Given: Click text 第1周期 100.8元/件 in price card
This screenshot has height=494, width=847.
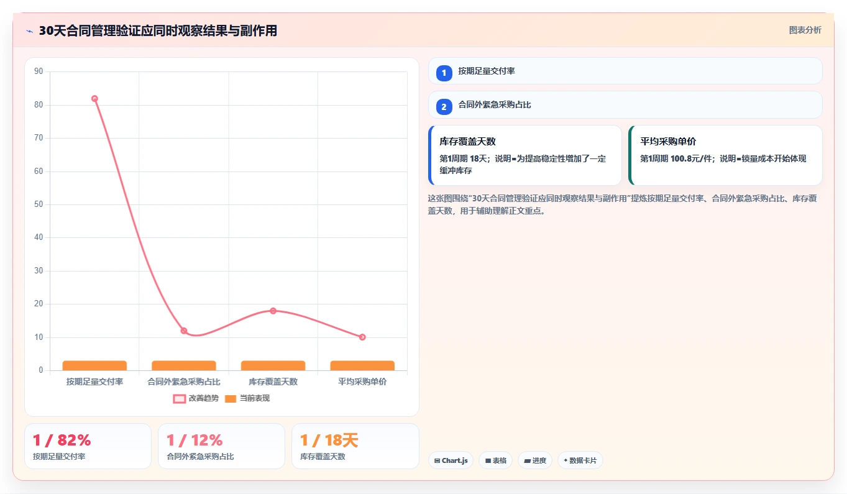Looking at the screenshot, I should point(677,158).
